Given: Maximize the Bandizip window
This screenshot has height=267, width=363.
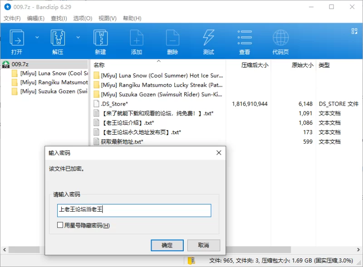Looking at the screenshot, I should pos(332,7).
